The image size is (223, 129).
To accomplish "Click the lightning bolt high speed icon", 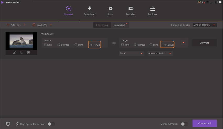I will 17,124.
